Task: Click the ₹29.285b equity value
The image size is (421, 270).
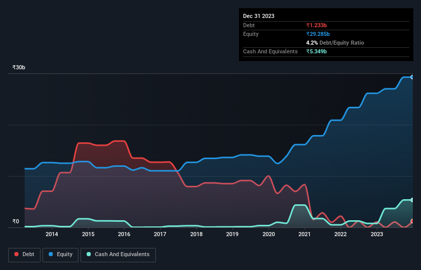Action: 318,34
